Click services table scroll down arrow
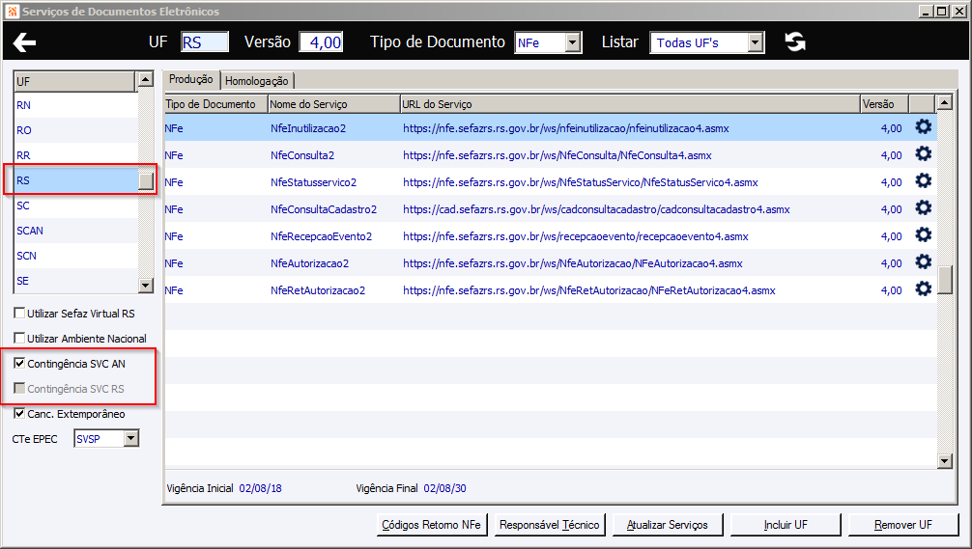Viewport: 972px width, 549px height. [x=944, y=460]
